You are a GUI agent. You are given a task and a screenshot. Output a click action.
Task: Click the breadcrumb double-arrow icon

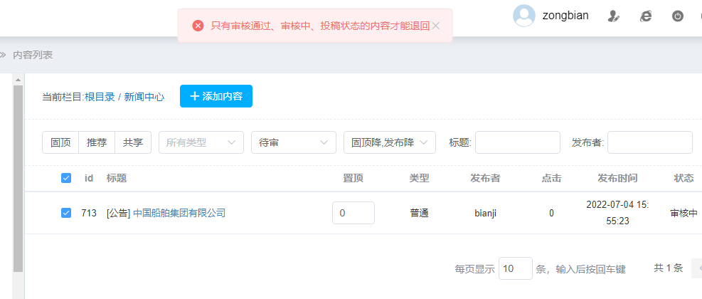pyautogui.click(x=3, y=55)
